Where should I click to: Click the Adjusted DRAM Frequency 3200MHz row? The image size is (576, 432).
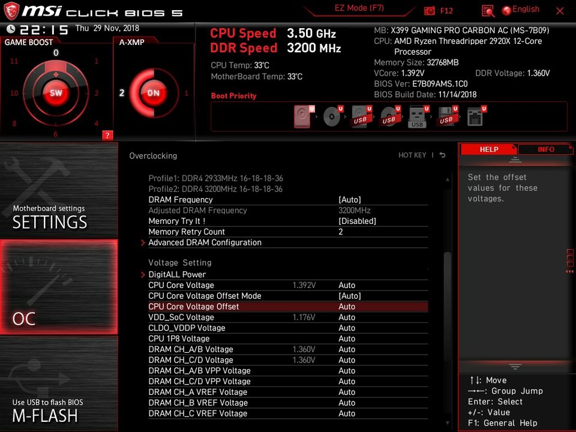[x=288, y=210]
